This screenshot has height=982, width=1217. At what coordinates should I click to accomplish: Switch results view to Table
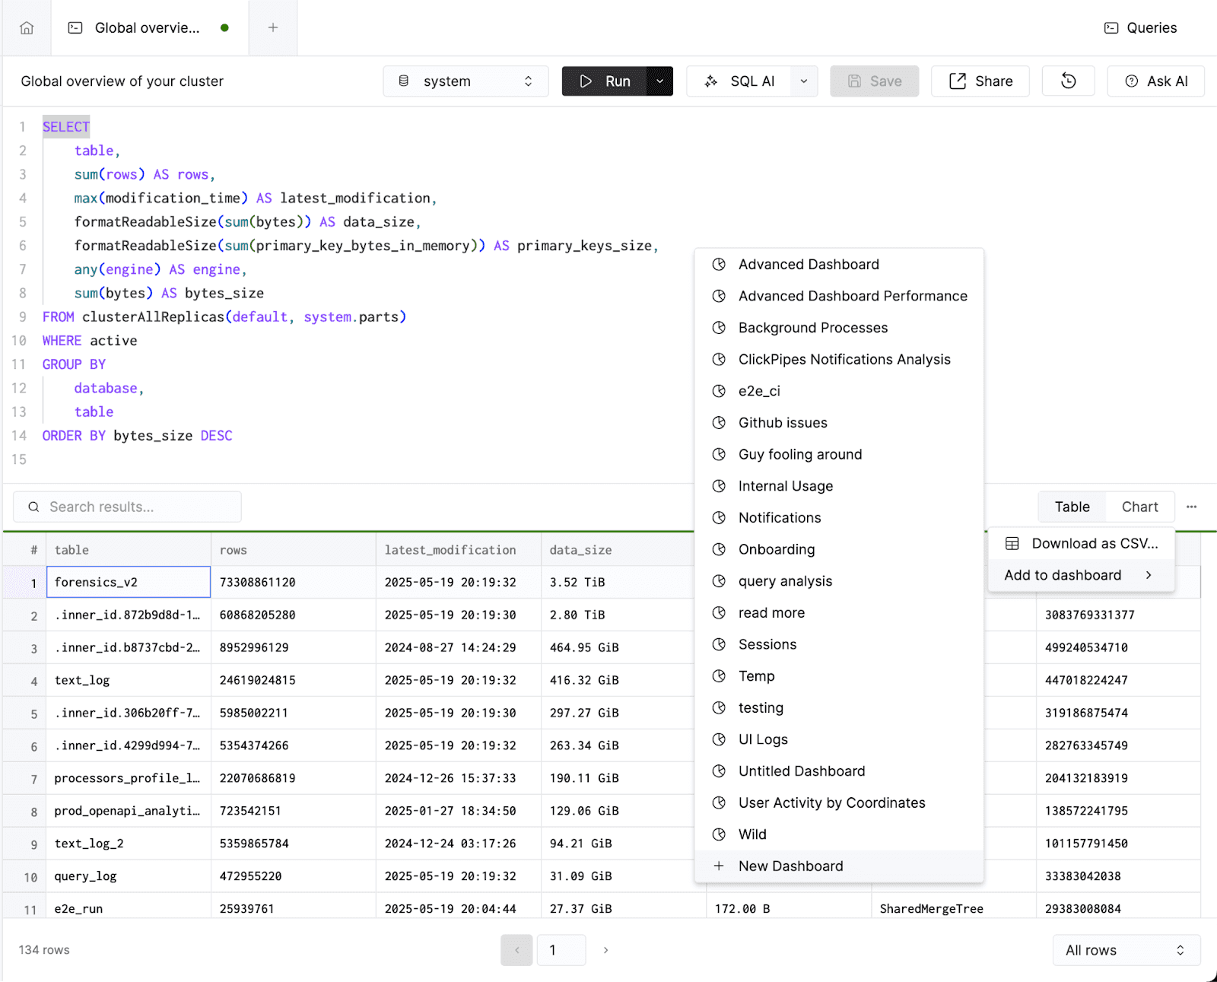[x=1072, y=507]
